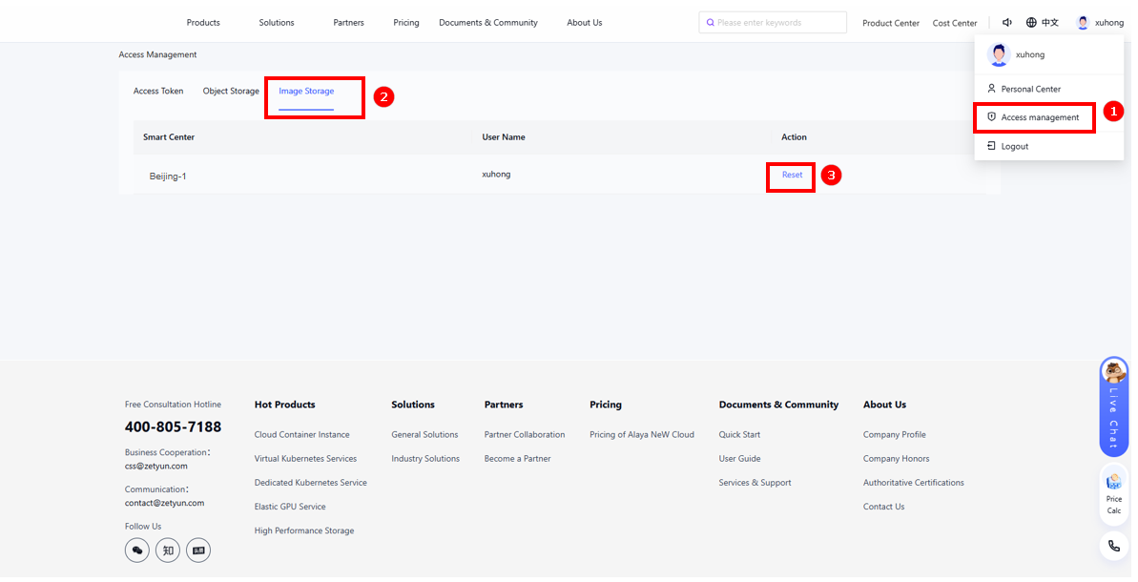
Task: Open Elastic GPU Service footer link
Action: point(290,507)
